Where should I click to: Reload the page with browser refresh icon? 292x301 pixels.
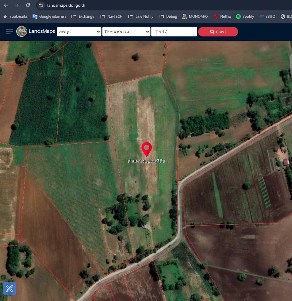point(28,5)
